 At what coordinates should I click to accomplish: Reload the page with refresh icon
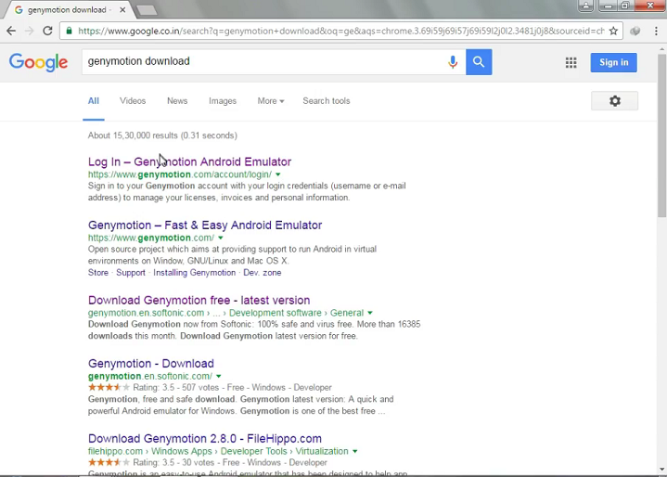[x=47, y=31]
